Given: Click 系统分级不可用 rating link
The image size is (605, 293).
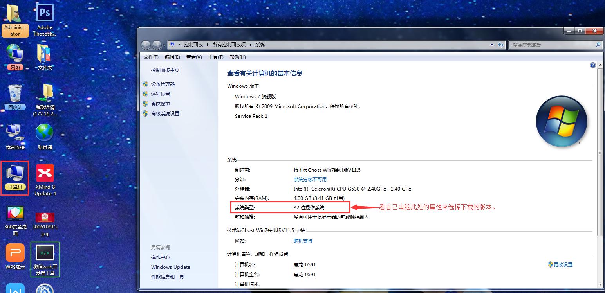Looking at the screenshot, I should (310, 180).
